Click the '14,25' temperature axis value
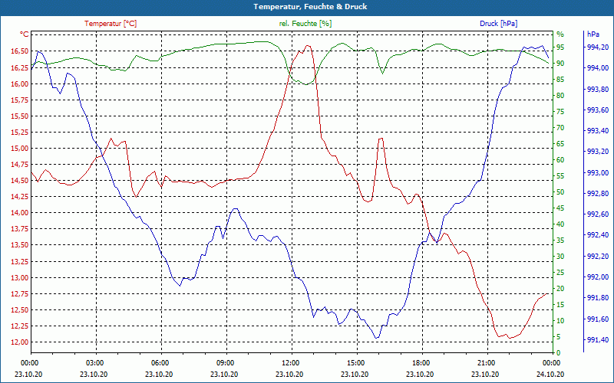Viewport: 614px width, 383px height. 18,197
